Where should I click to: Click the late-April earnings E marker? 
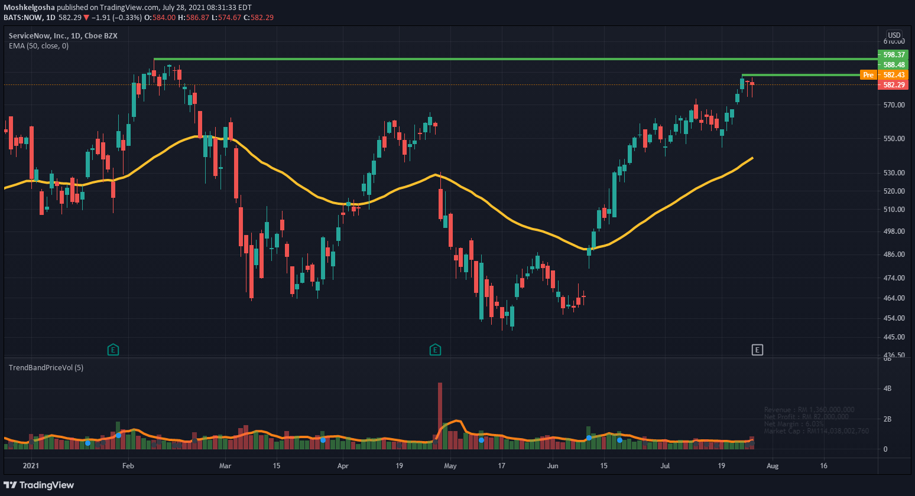[x=435, y=350]
